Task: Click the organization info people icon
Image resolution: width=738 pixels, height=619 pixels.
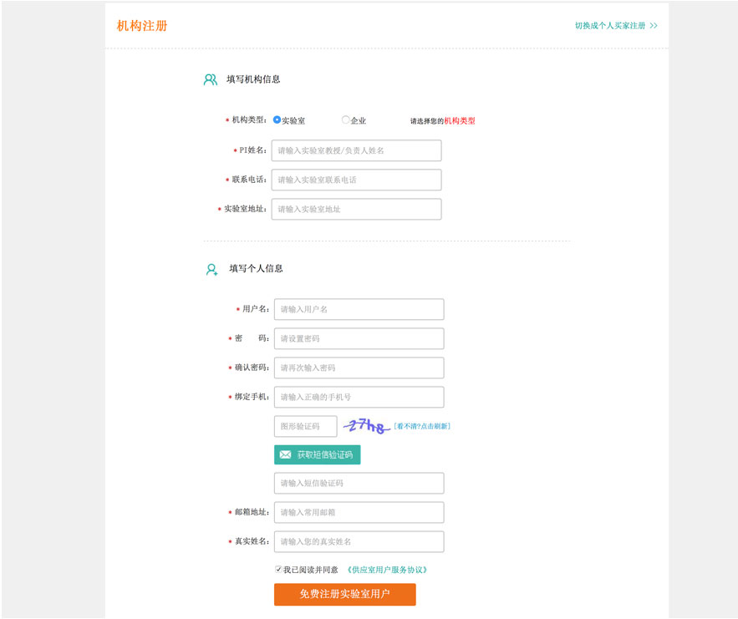Action: click(x=211, y=79)
